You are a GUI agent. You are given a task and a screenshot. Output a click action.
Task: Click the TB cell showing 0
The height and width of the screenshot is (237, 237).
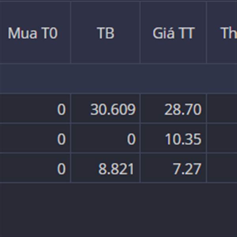pyautogui.click(x=131, y=139)
